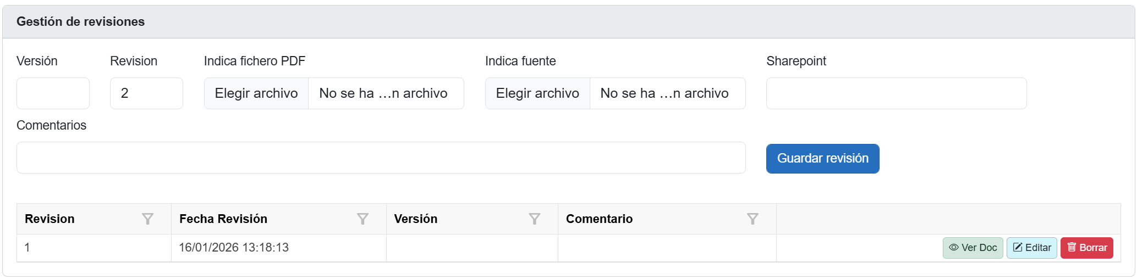Sort by Comentario column header
Screen dimensions: 1137x279
599,219
